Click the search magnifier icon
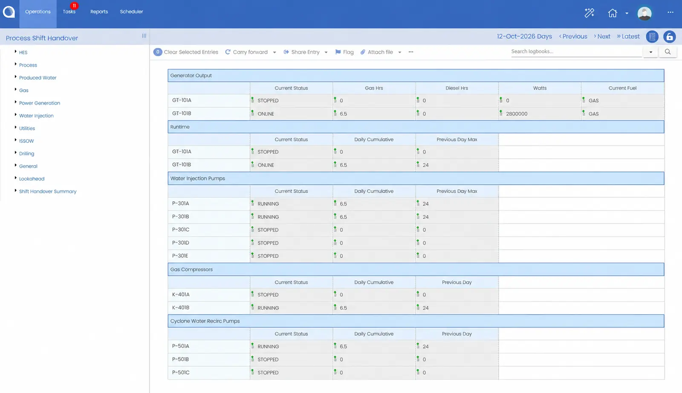Viewport: 682px width, 393px height. (x=668, y=52)
